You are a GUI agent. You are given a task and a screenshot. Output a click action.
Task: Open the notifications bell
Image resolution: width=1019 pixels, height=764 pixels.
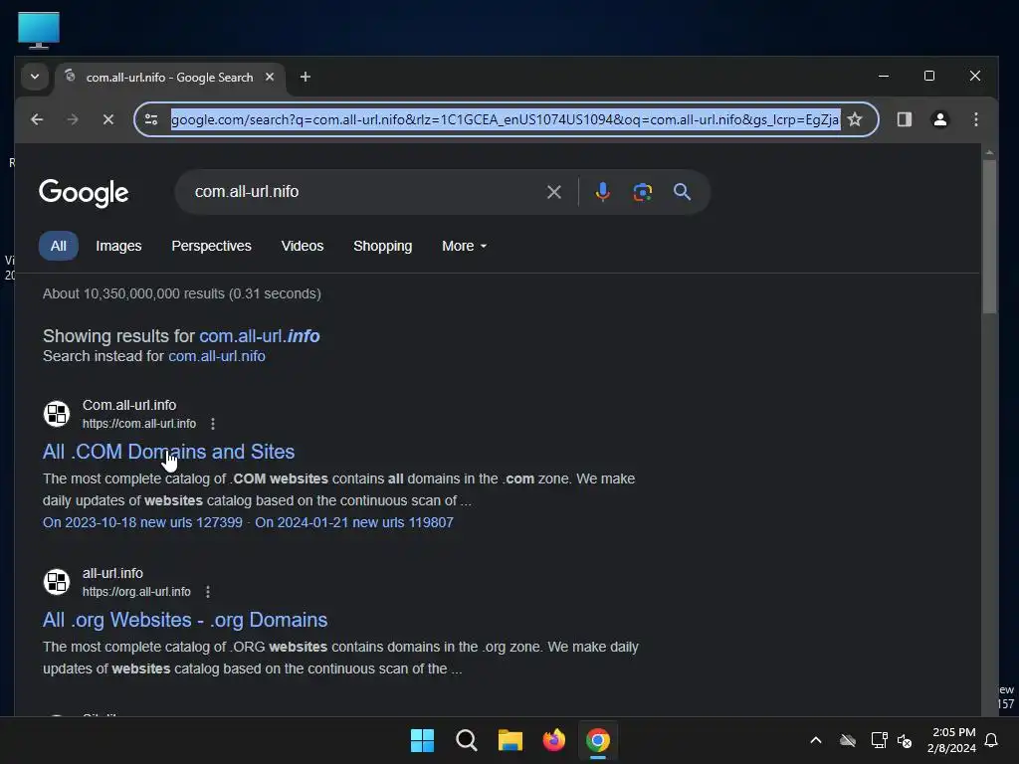[x=991, y=740]
